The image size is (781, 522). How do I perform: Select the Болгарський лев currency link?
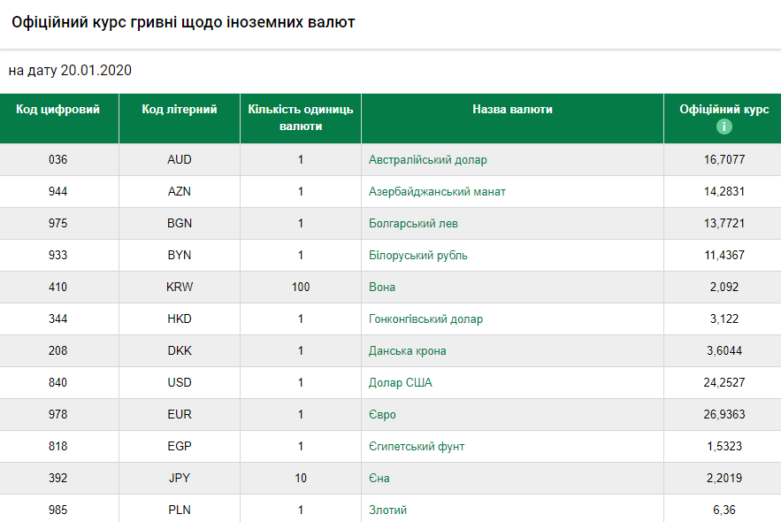[413, 224]
